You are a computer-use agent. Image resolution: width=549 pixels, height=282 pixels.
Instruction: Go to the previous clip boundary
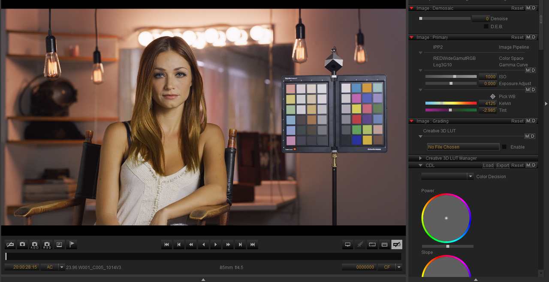(179, 244)
